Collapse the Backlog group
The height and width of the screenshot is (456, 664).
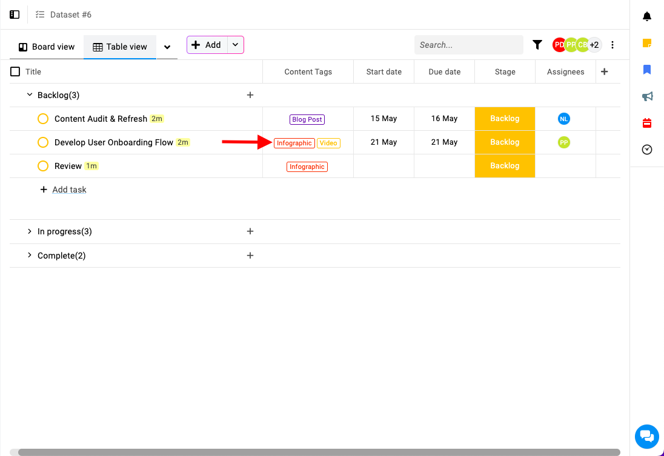click(x=29, y=94)
